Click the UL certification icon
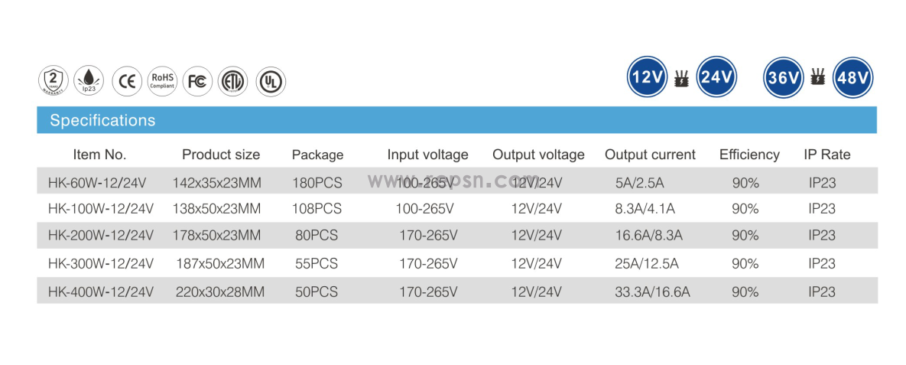The height and width of the screenshot is (365, 906). [x=271, y=81]
